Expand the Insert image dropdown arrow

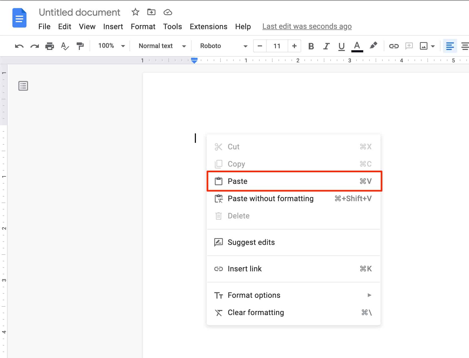(433, 46)
